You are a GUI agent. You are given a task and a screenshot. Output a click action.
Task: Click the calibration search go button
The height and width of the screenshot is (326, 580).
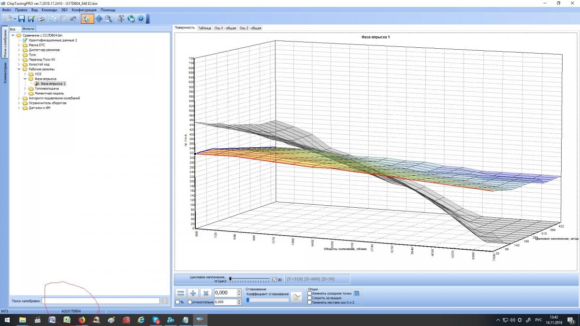[165, 301]
